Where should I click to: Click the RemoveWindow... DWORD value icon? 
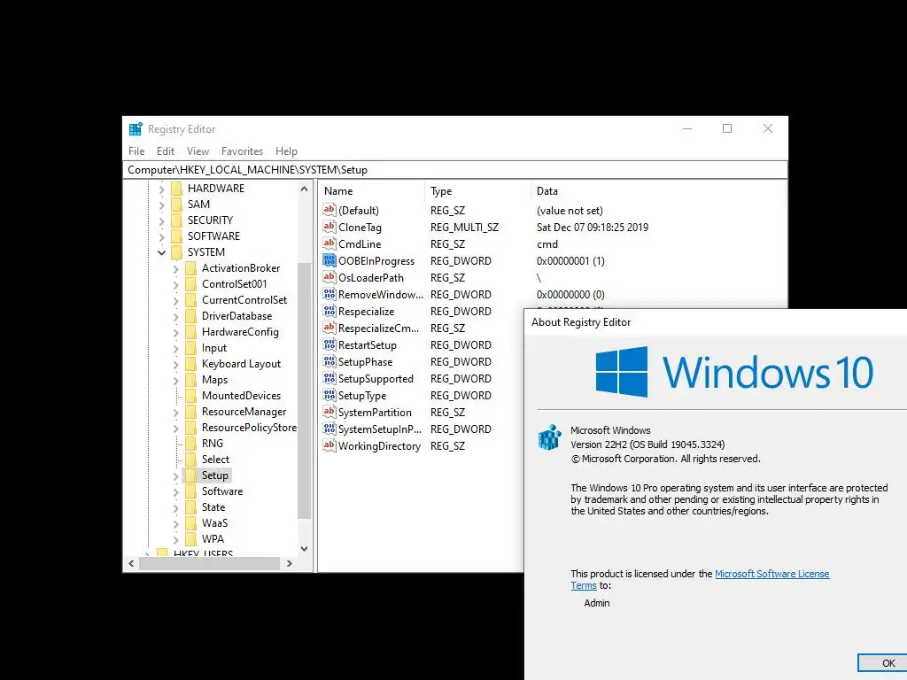pyautogui.click(x=329, y=294)
